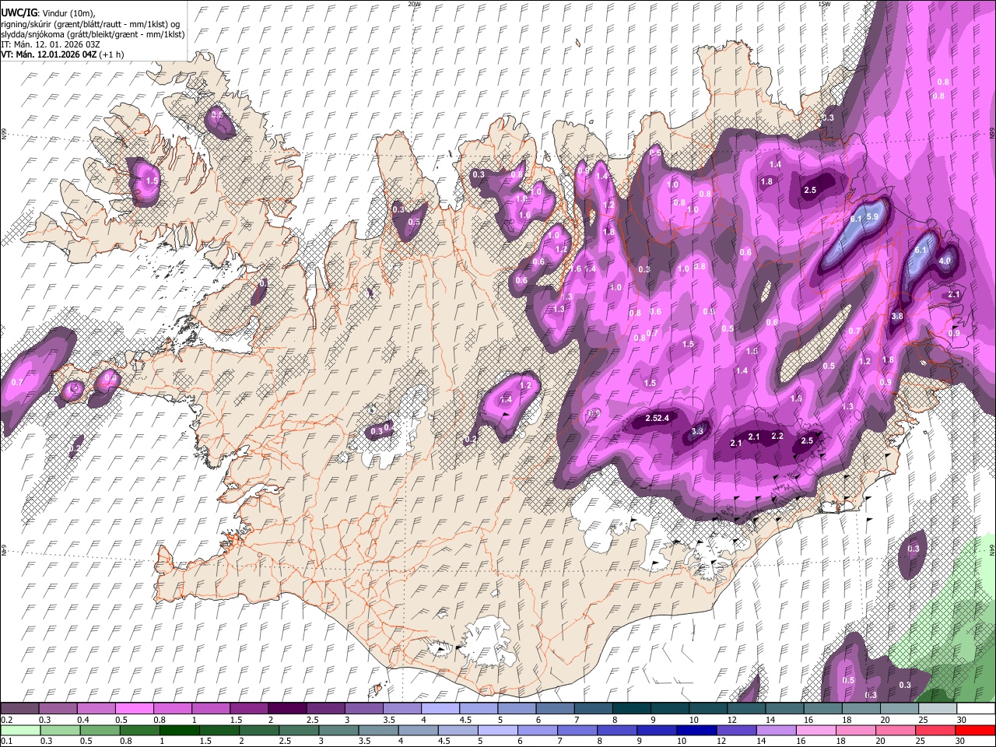Click the '3.8' precipitation value on the map

coord(896,316)
